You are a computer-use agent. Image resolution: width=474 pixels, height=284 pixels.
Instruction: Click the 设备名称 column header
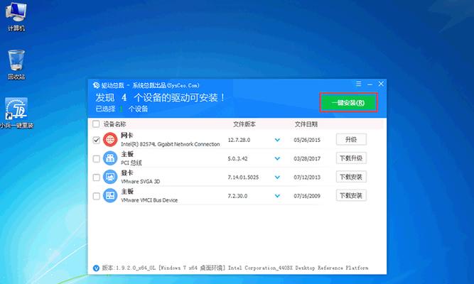coord(114,124)
